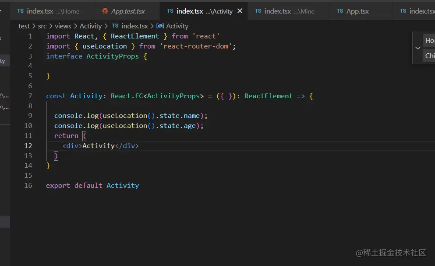
Task: Click the 'Activity' folder breadcrumb
Action: coord(91,26)
